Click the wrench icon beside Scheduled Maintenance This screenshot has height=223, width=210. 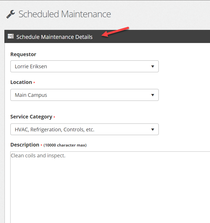pyautogui.click(x=11, y=14)
